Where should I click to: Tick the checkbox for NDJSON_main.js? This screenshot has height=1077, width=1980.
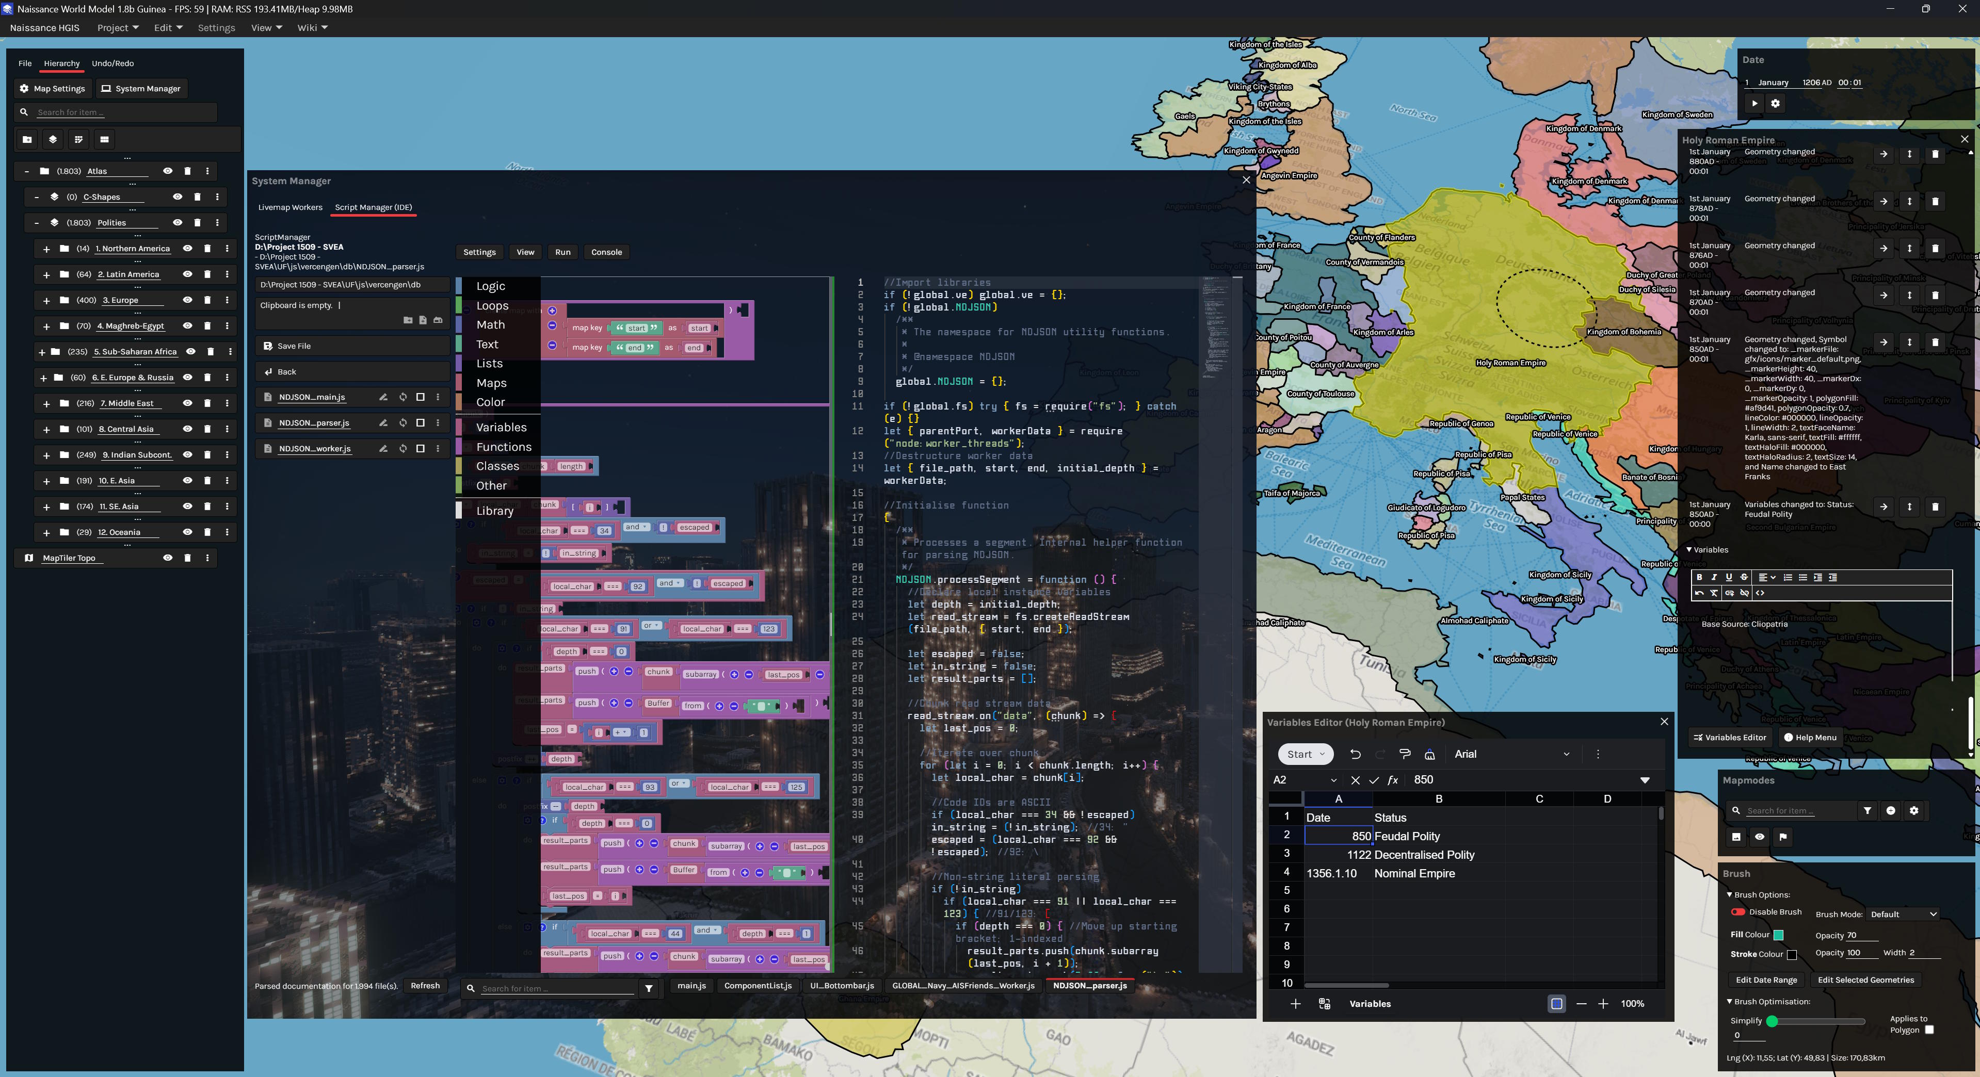click(421, 397)
